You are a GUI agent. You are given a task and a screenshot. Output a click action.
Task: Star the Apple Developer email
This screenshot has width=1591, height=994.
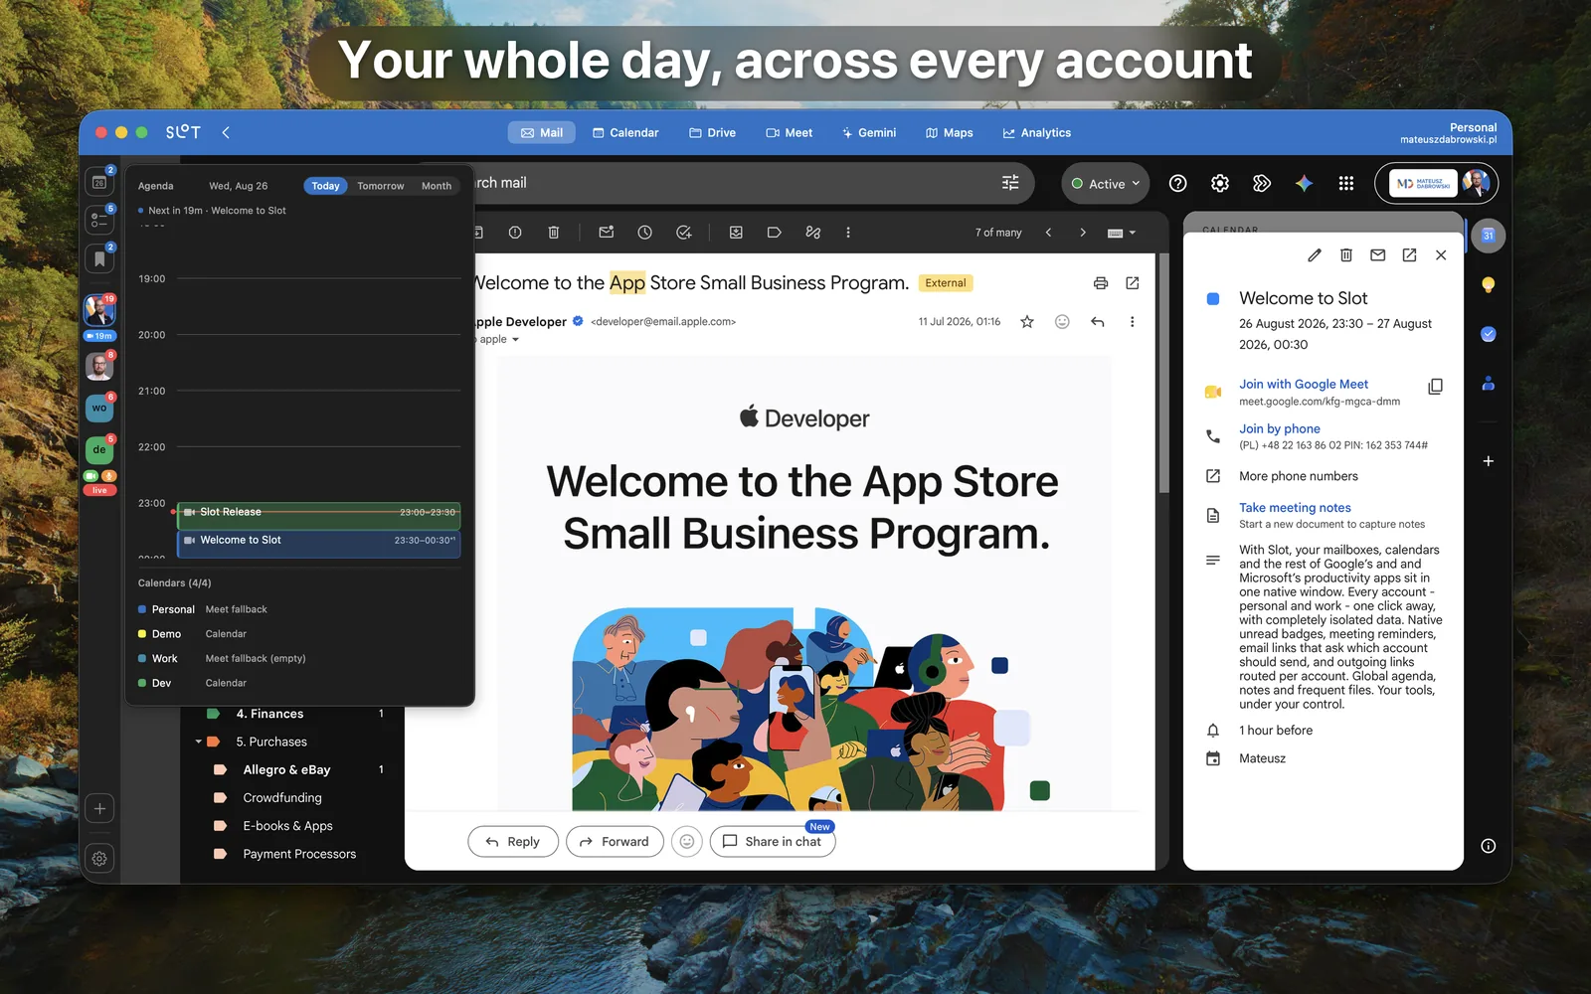tap(1027, 322)
